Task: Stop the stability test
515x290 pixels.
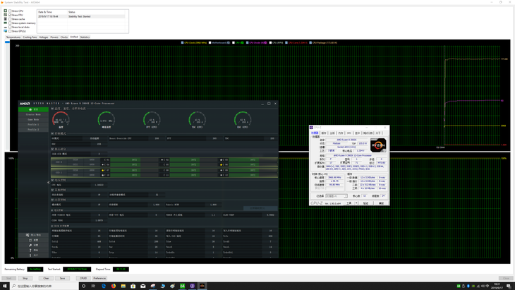Action: (25, 278)
